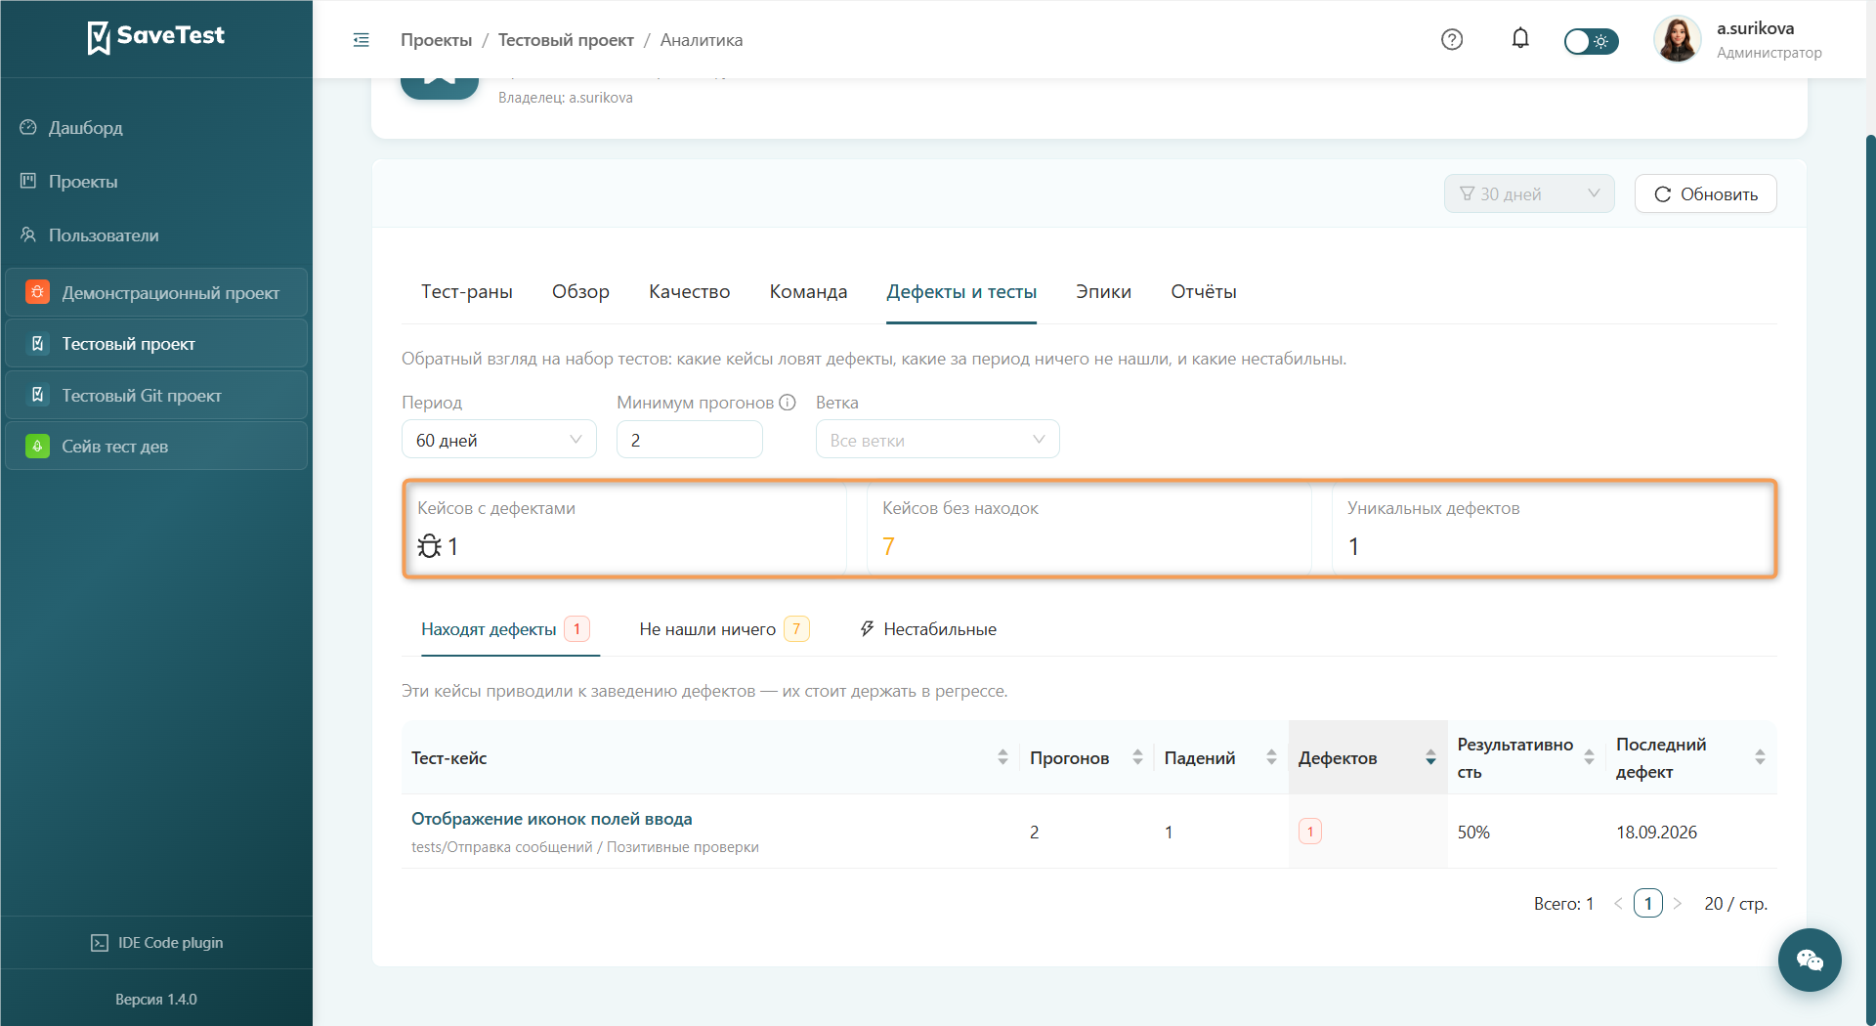The height and width of the screenshot is (1026, 1876).
Task: Open the 20 / стр. page size selector
Action: tap(1735, 904)
